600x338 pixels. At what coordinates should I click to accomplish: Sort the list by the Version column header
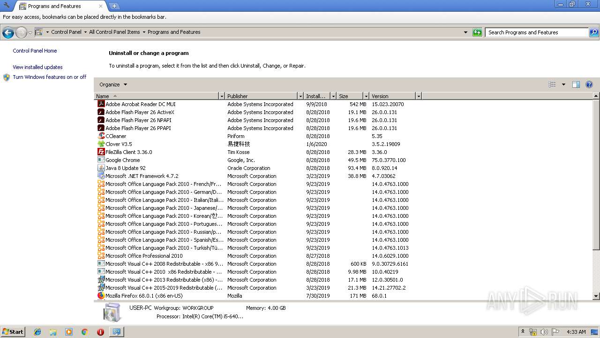[392, 96]
